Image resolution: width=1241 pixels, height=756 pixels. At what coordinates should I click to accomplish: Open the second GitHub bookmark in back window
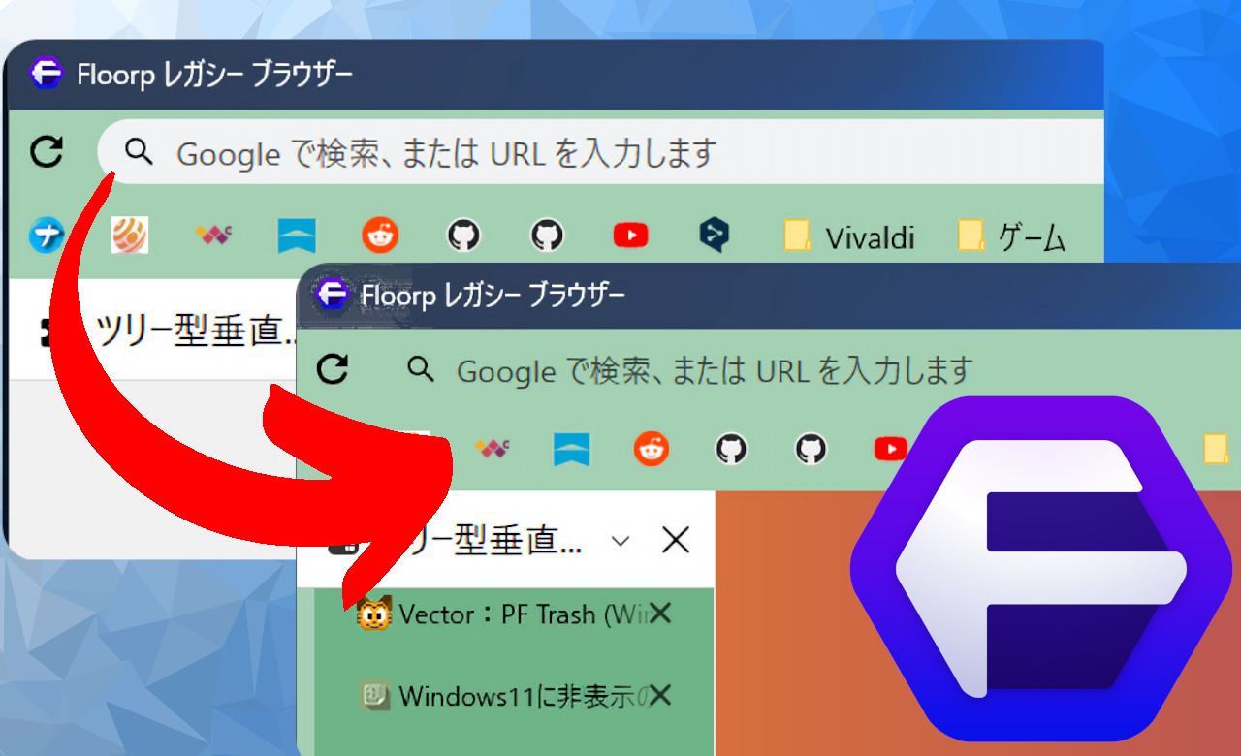[548, 236]
